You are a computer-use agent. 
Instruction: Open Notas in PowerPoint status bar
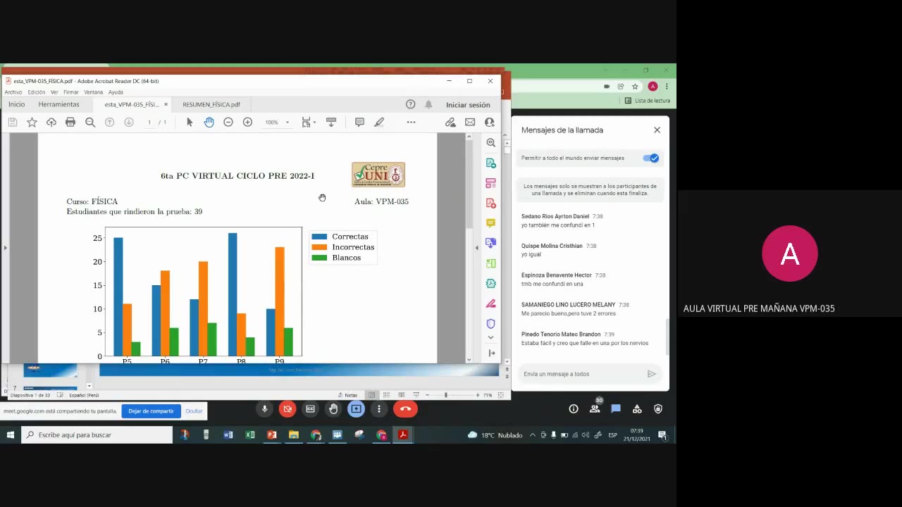coord(347,395)
